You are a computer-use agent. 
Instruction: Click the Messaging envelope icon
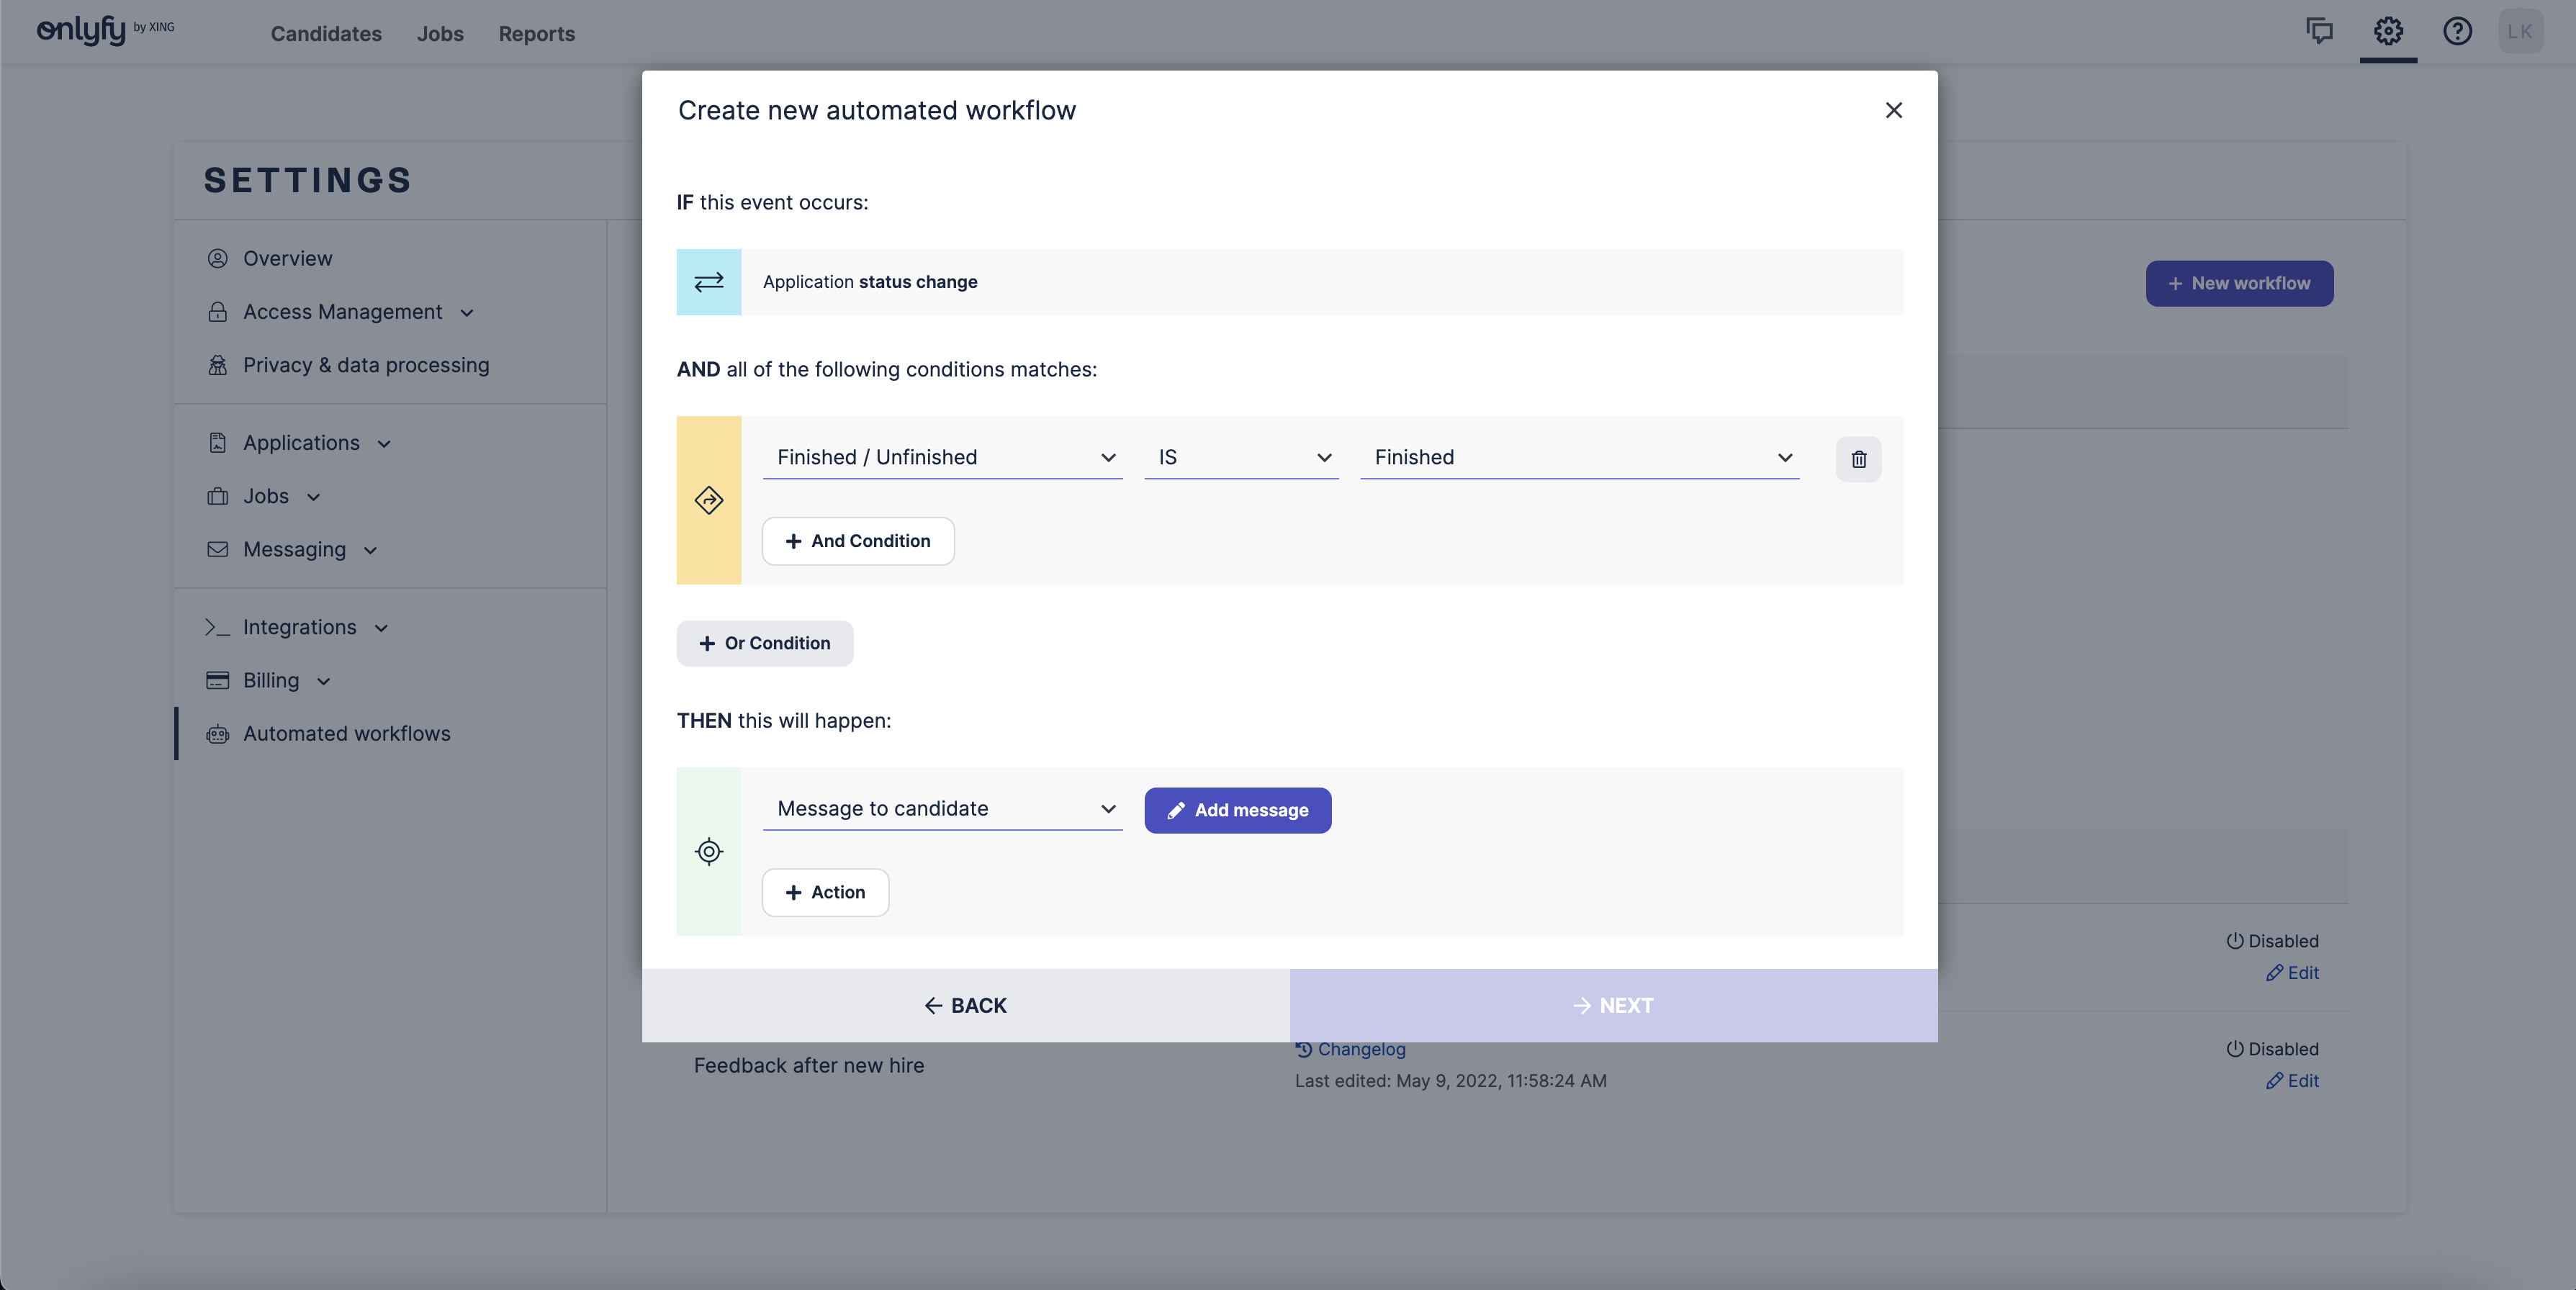coord(217,549)
